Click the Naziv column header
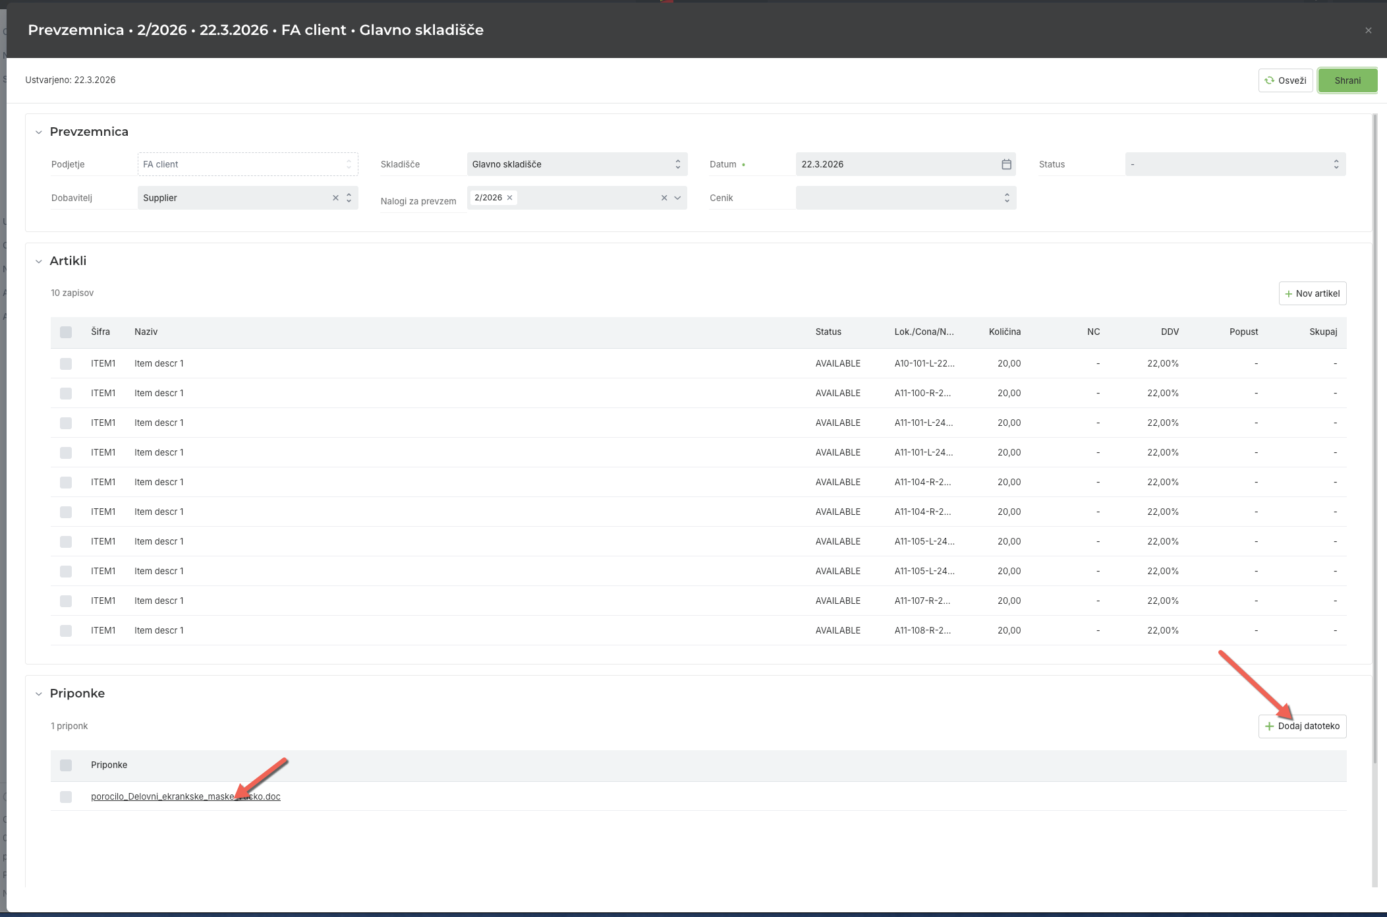The image size is (1387, 917). tap(146, 332)
